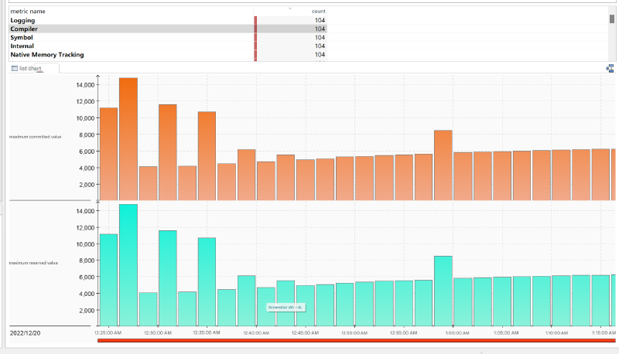This screenshot has width=619, height=354.
Task: Click the tallest orange committed value bar
Action: click(x=128, y=139)
